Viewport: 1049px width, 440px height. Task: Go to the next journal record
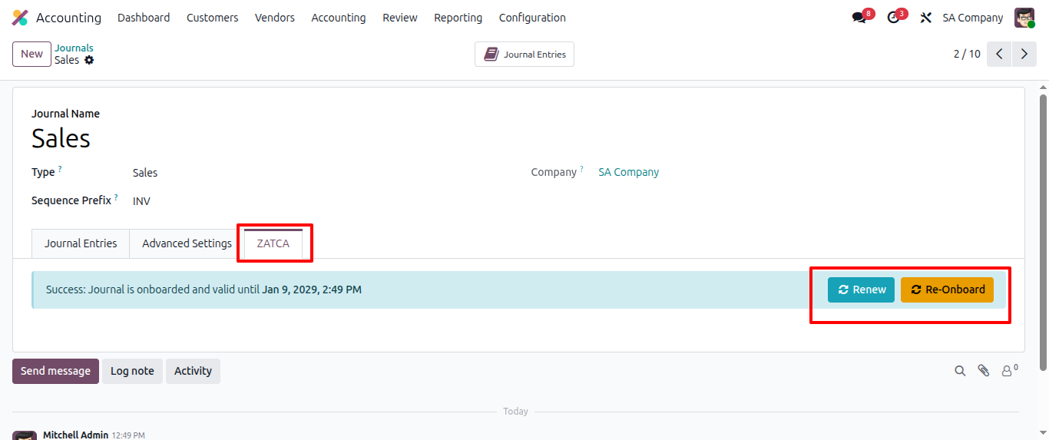(1024, 54)
